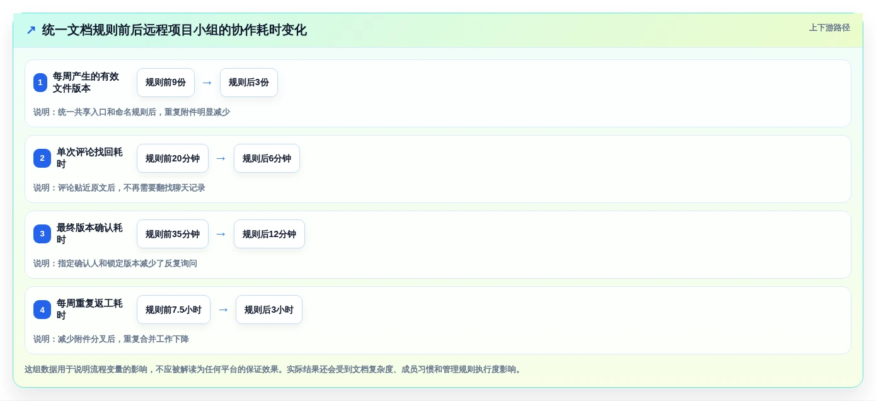This screenshot has width=876, height=401.
Task: Click the note 指定确认人和锁定版本
Action: click(x=115, y=264)
